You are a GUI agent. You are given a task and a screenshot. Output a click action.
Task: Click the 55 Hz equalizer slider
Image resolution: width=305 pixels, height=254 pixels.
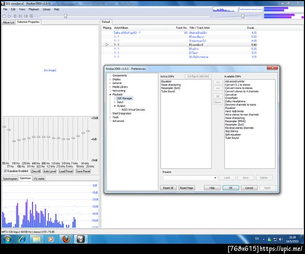coord(4,127)
